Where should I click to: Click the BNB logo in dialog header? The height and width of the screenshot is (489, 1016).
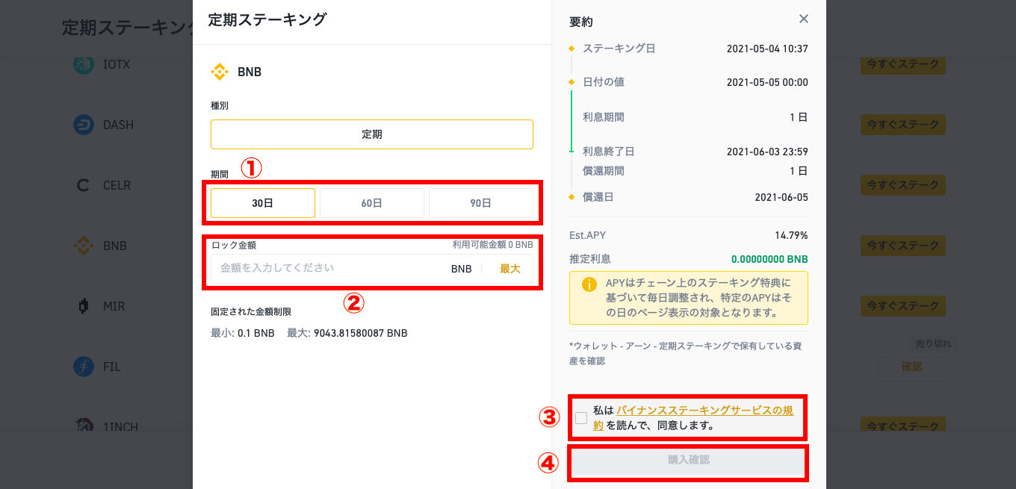coord(220,72)
